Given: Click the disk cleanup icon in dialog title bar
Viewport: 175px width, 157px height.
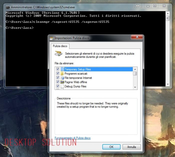Looking at the screenshot, I should 51,38.
